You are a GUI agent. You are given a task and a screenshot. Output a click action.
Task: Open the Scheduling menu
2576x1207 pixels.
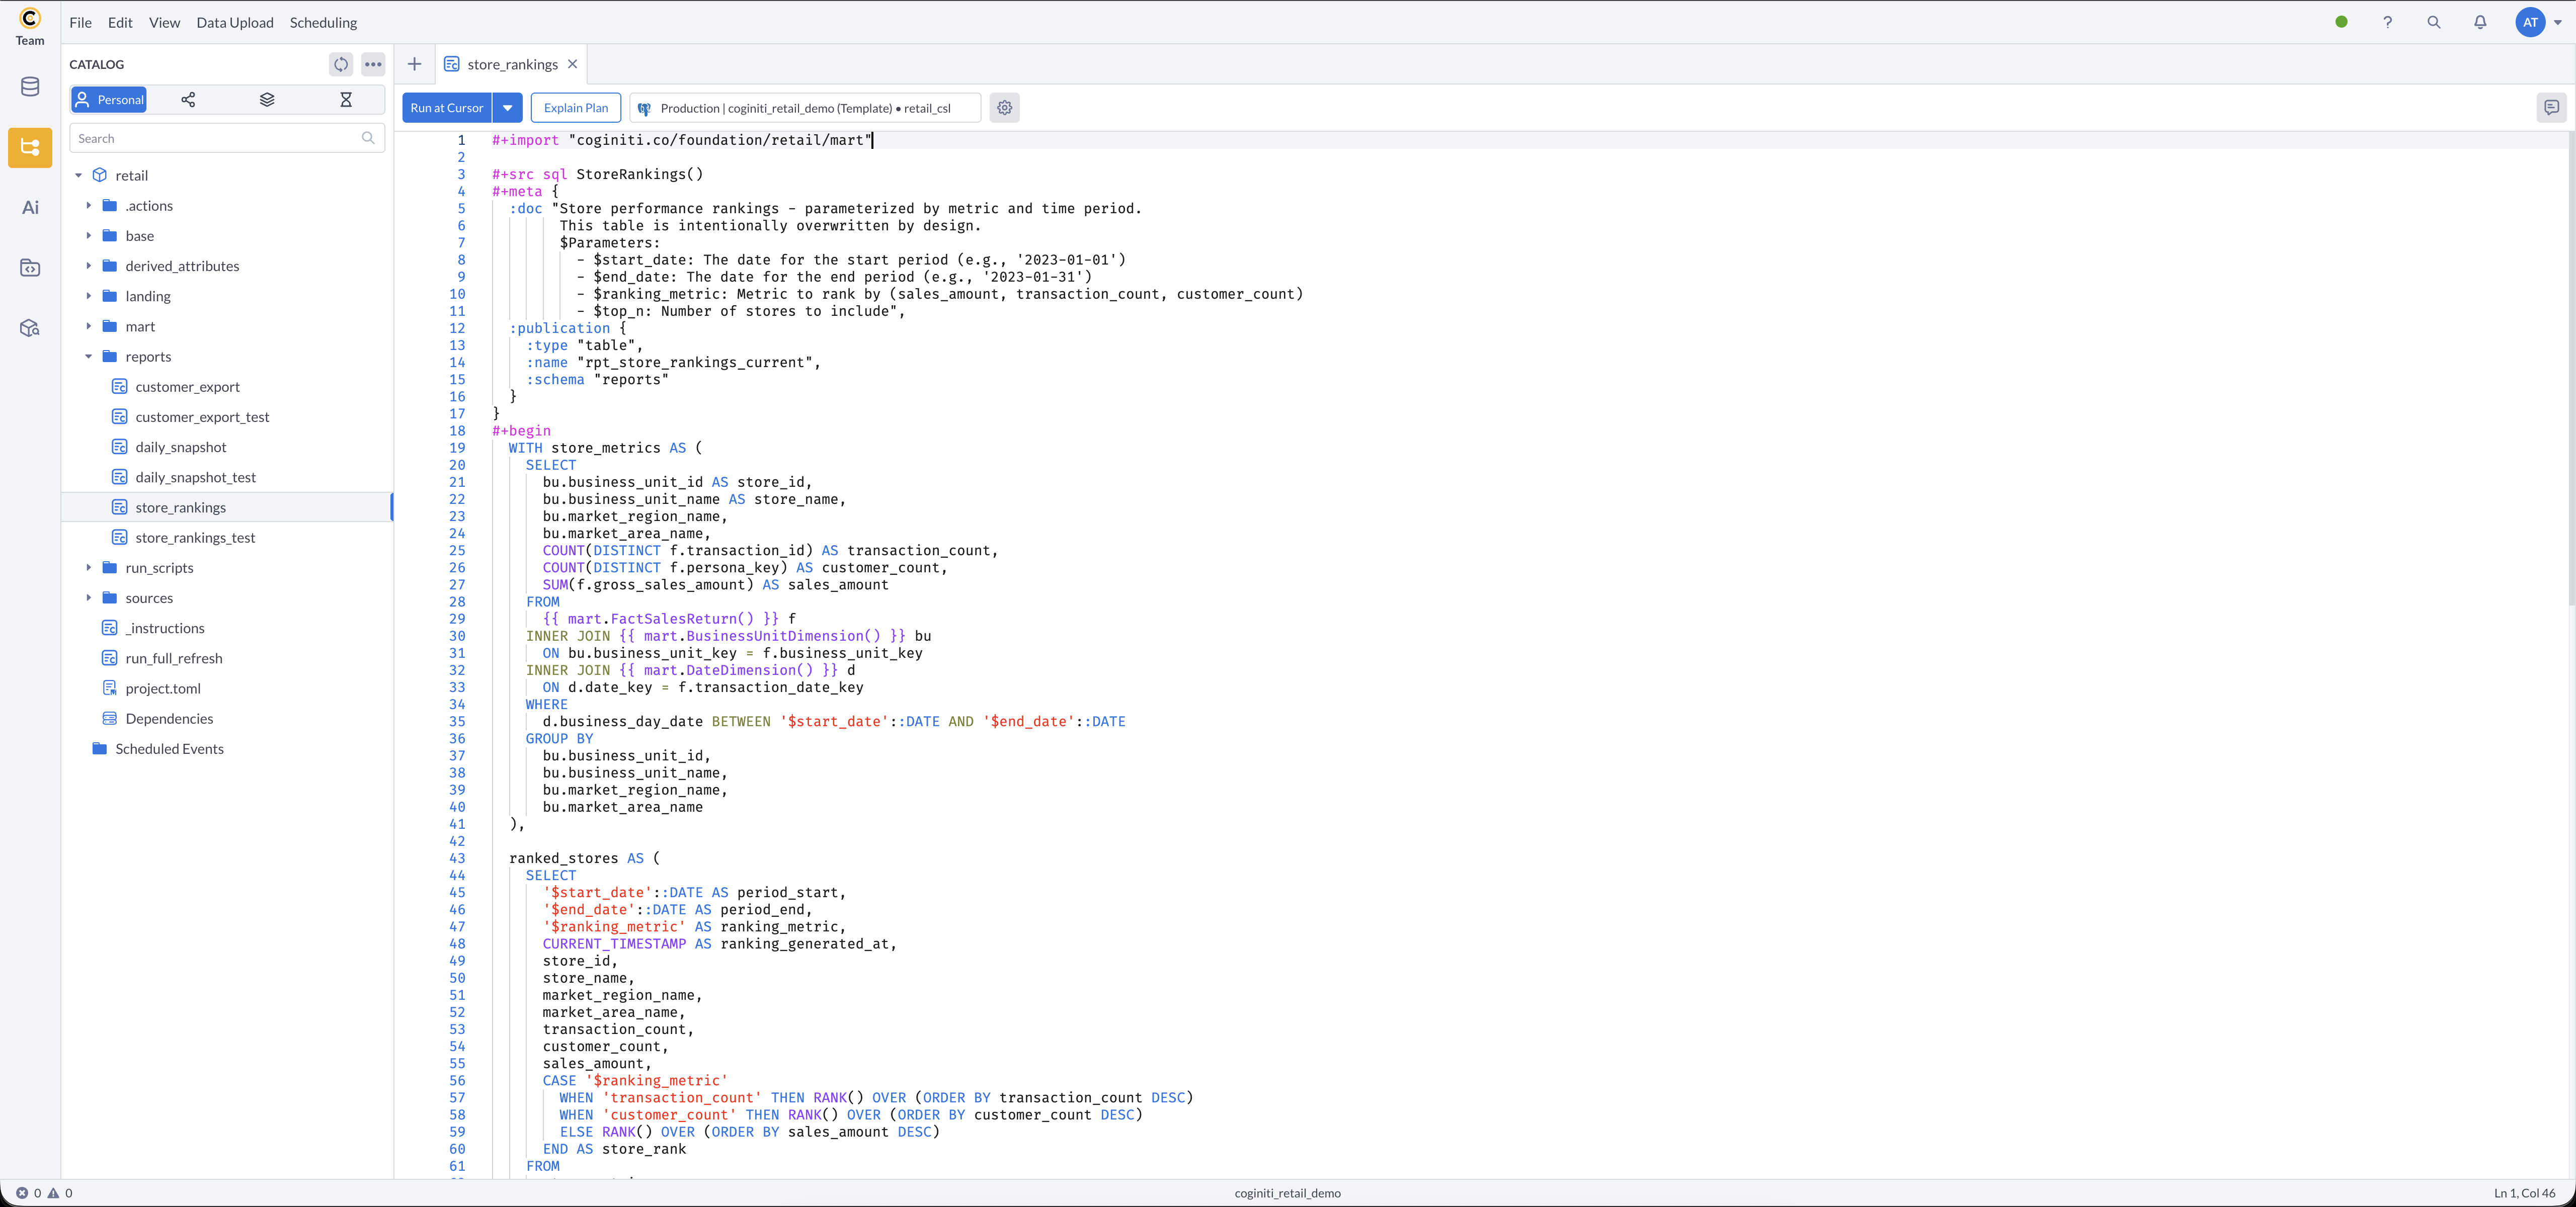323,22
